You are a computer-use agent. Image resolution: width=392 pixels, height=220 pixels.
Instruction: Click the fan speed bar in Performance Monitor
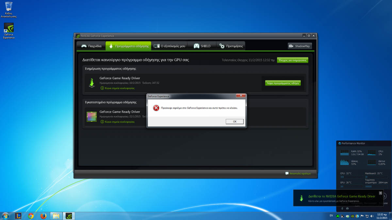pos(376,186)
